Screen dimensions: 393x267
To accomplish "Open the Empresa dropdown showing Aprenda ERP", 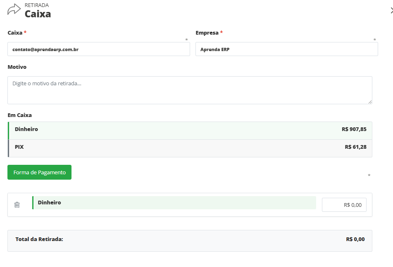I will tap(286, 49).
